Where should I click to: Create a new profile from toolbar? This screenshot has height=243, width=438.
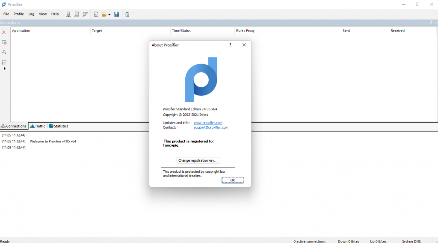point(96,14)
